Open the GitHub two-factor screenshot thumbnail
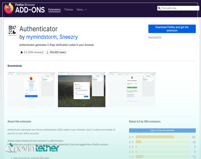Screen dimensions: 201x159 132,90
